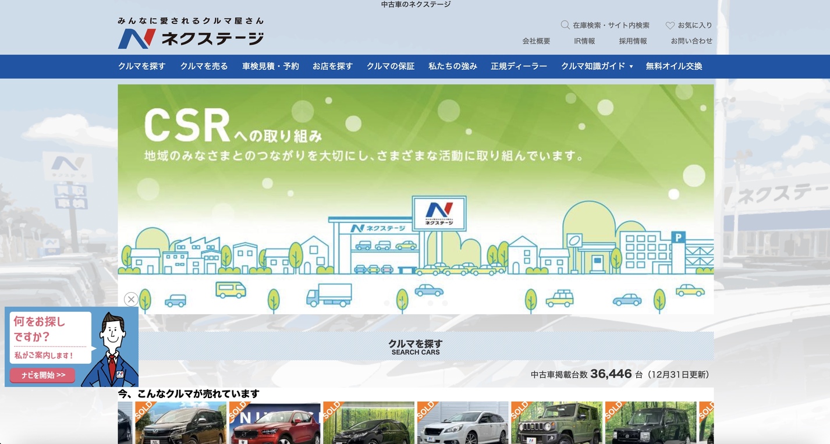Screen dimensions: 830x444
Task: Expand the クルマ知識ガイド dropdown arrow
Action: (631, 66)
